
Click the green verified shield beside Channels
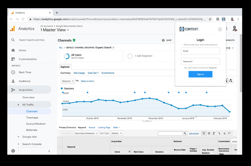click(74, 40)
